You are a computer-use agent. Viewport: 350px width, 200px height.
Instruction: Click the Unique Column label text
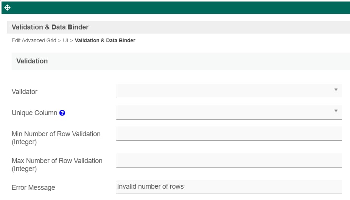[x=34, y=113]
